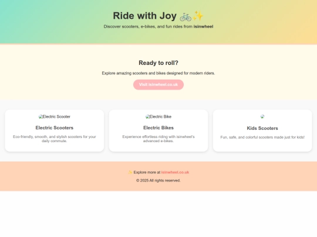Click the broken image in Kids Scooters card
Image resolution: width=317 pixels, height=237 pixels.
(x=262, y=116)
